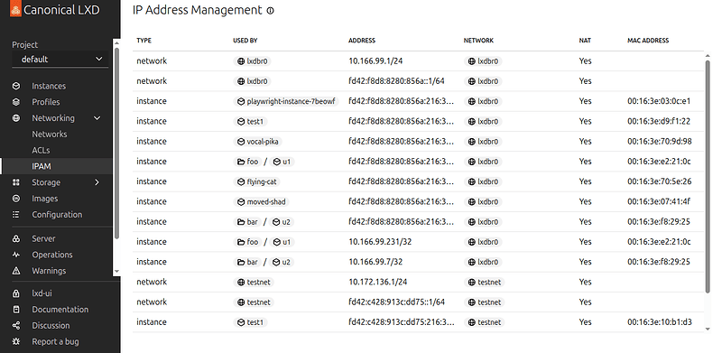
Task: Expand the Storage submenu chevron
Action: [x=97, y=182]
